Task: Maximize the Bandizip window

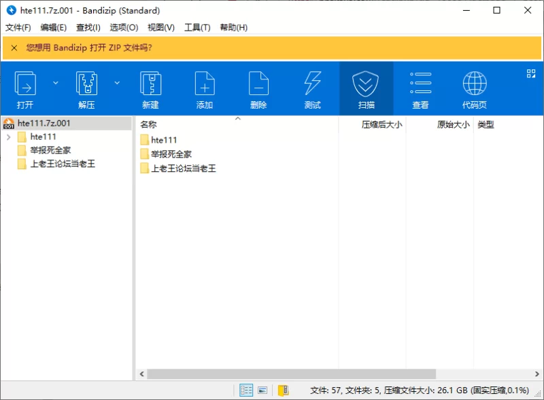Action: tap(497, 10)
